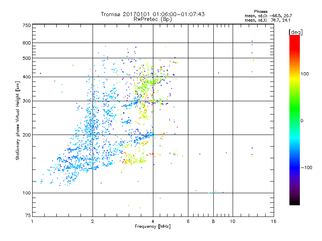
Task: Click the "[deg]" colorbar label
Action: pyautogui.click(x=295, y=32)
